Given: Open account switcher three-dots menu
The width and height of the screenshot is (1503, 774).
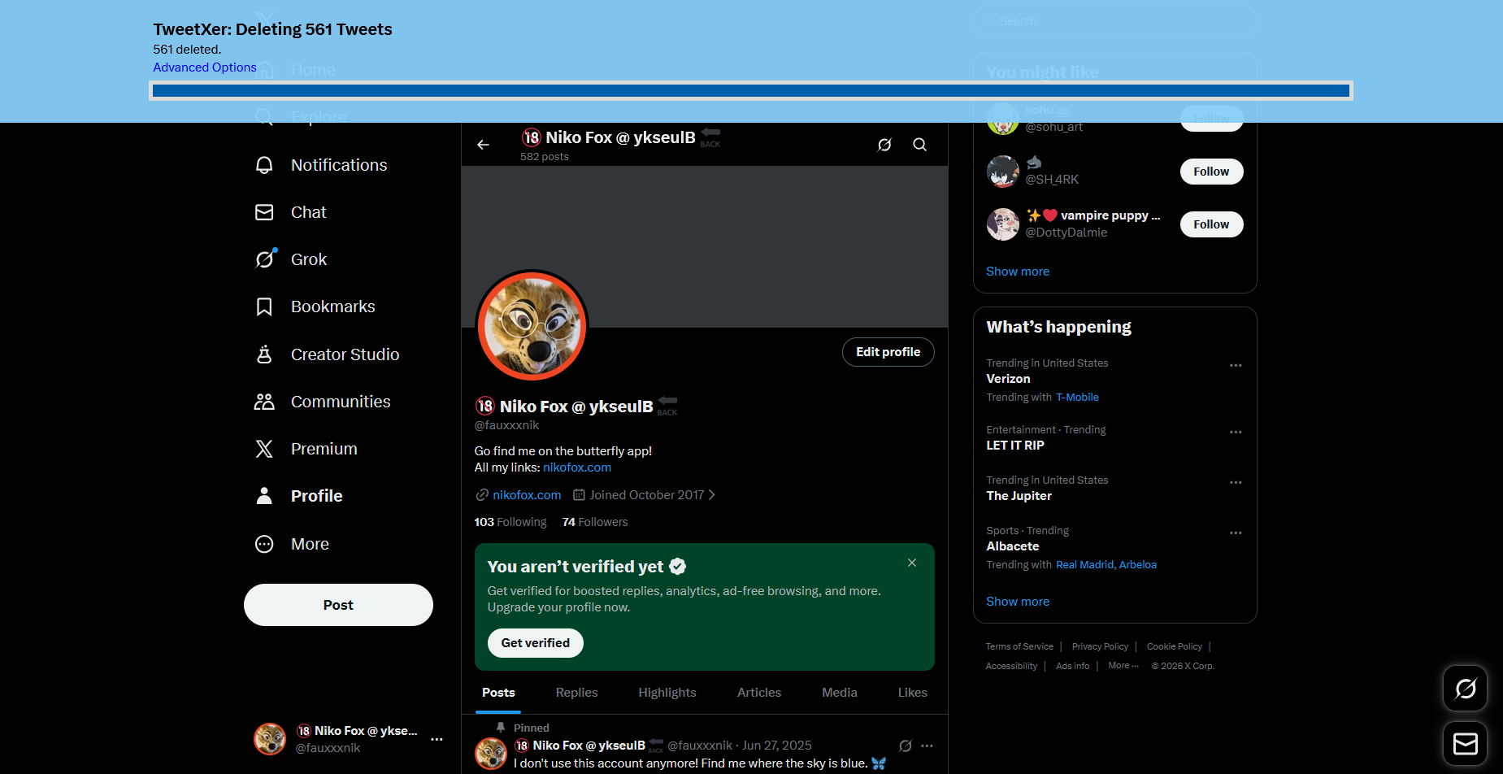Looking at the screenshot, I should [437, 739].
